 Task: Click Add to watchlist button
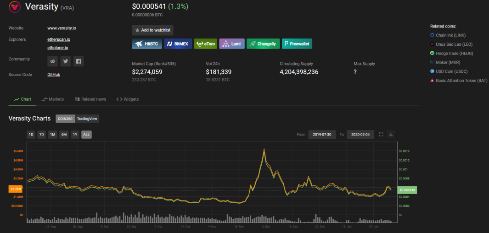(x=152, y=30)
